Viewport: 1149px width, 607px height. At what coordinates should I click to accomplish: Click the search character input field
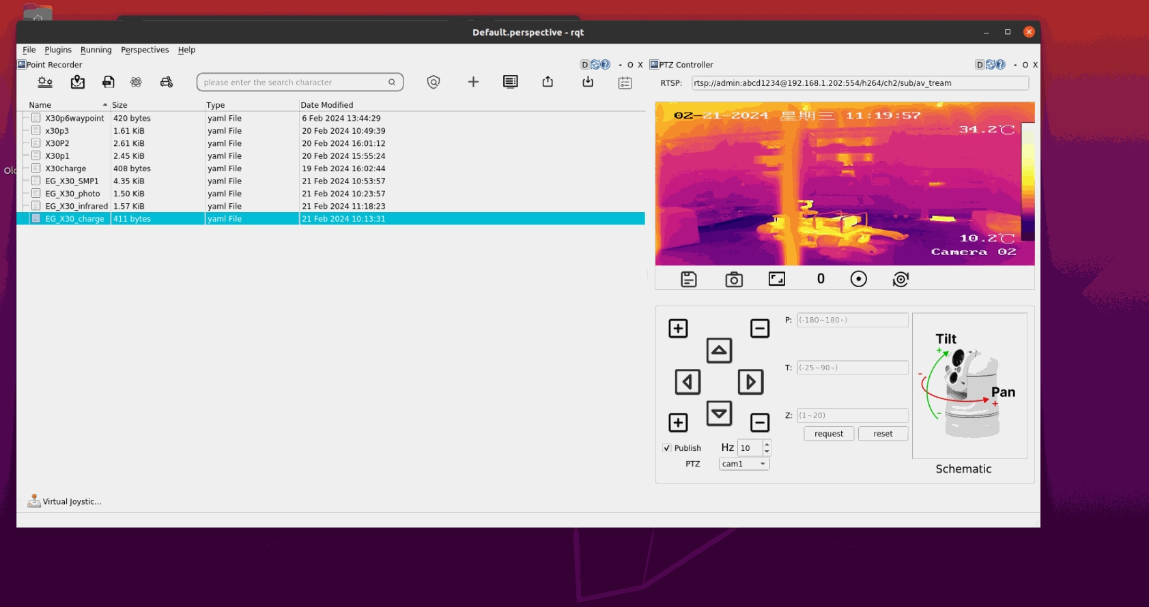click(294, 83)
